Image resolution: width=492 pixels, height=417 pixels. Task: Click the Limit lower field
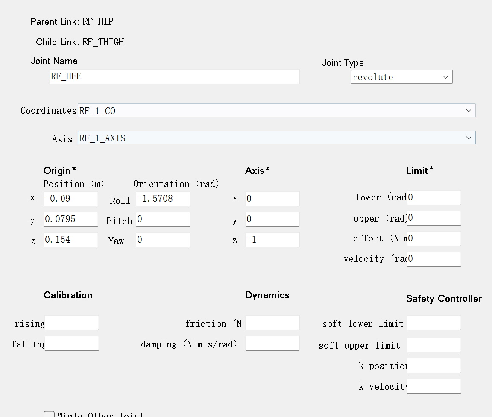point(433,197)
